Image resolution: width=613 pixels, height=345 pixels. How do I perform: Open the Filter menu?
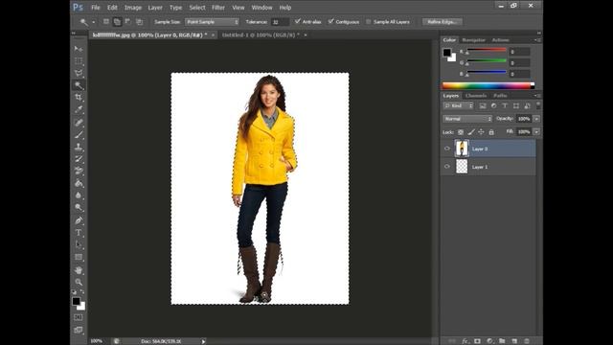[218, 8]
